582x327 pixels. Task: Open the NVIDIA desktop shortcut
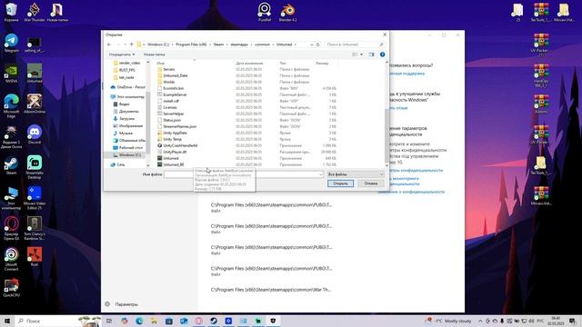tap(11, 74)
